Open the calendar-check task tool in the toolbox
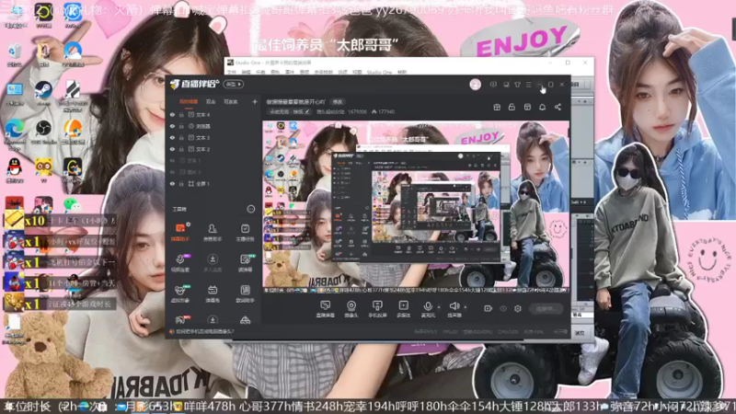This screenshot has width=736, height=414. (x=245, y=232)
